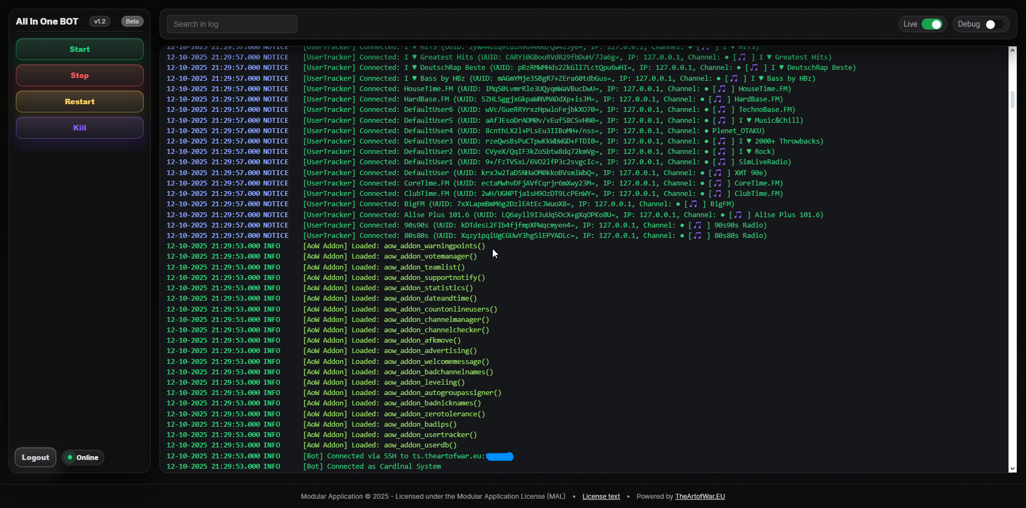This screenshot has width=1026, height=508.
Task: Click music note icon in TechnoBase.FM line
Action: pyautogui.click(x=721, y=110)
